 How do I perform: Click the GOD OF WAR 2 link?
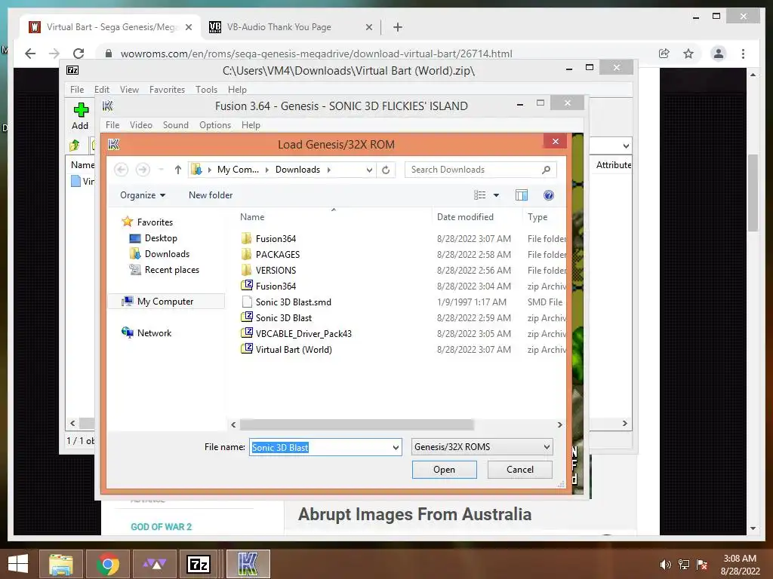(x=162, y=527)
